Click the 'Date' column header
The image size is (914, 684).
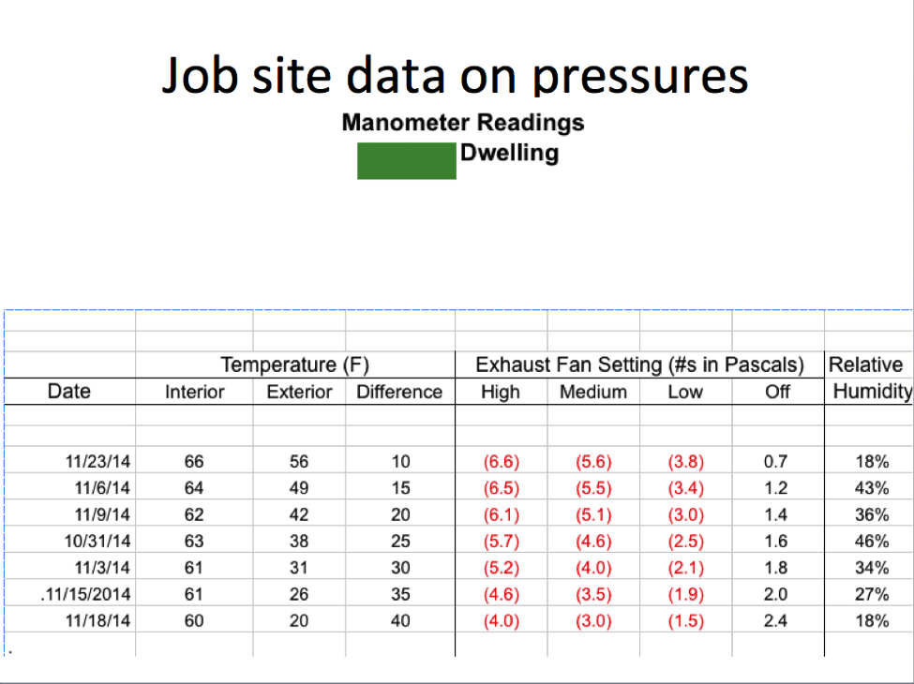[x=69, y=392]
